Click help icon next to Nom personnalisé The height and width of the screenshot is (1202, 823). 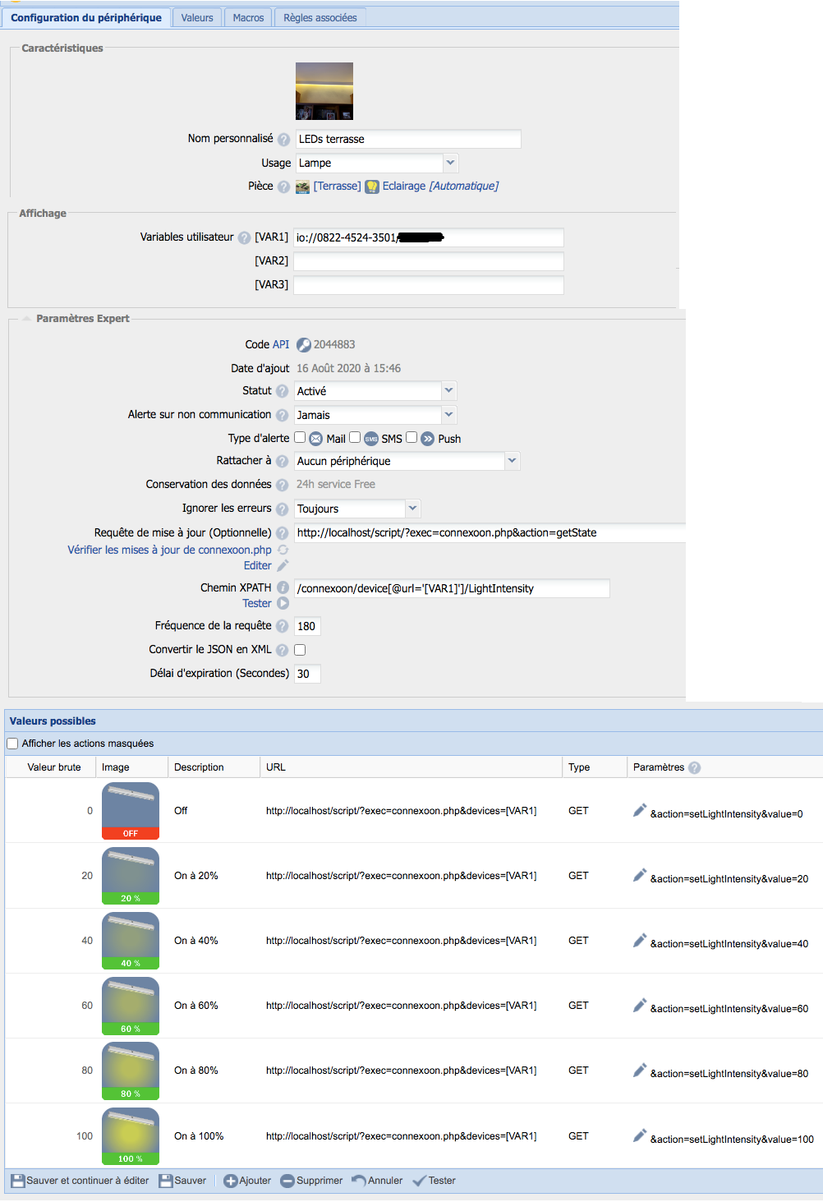(283, 140)
